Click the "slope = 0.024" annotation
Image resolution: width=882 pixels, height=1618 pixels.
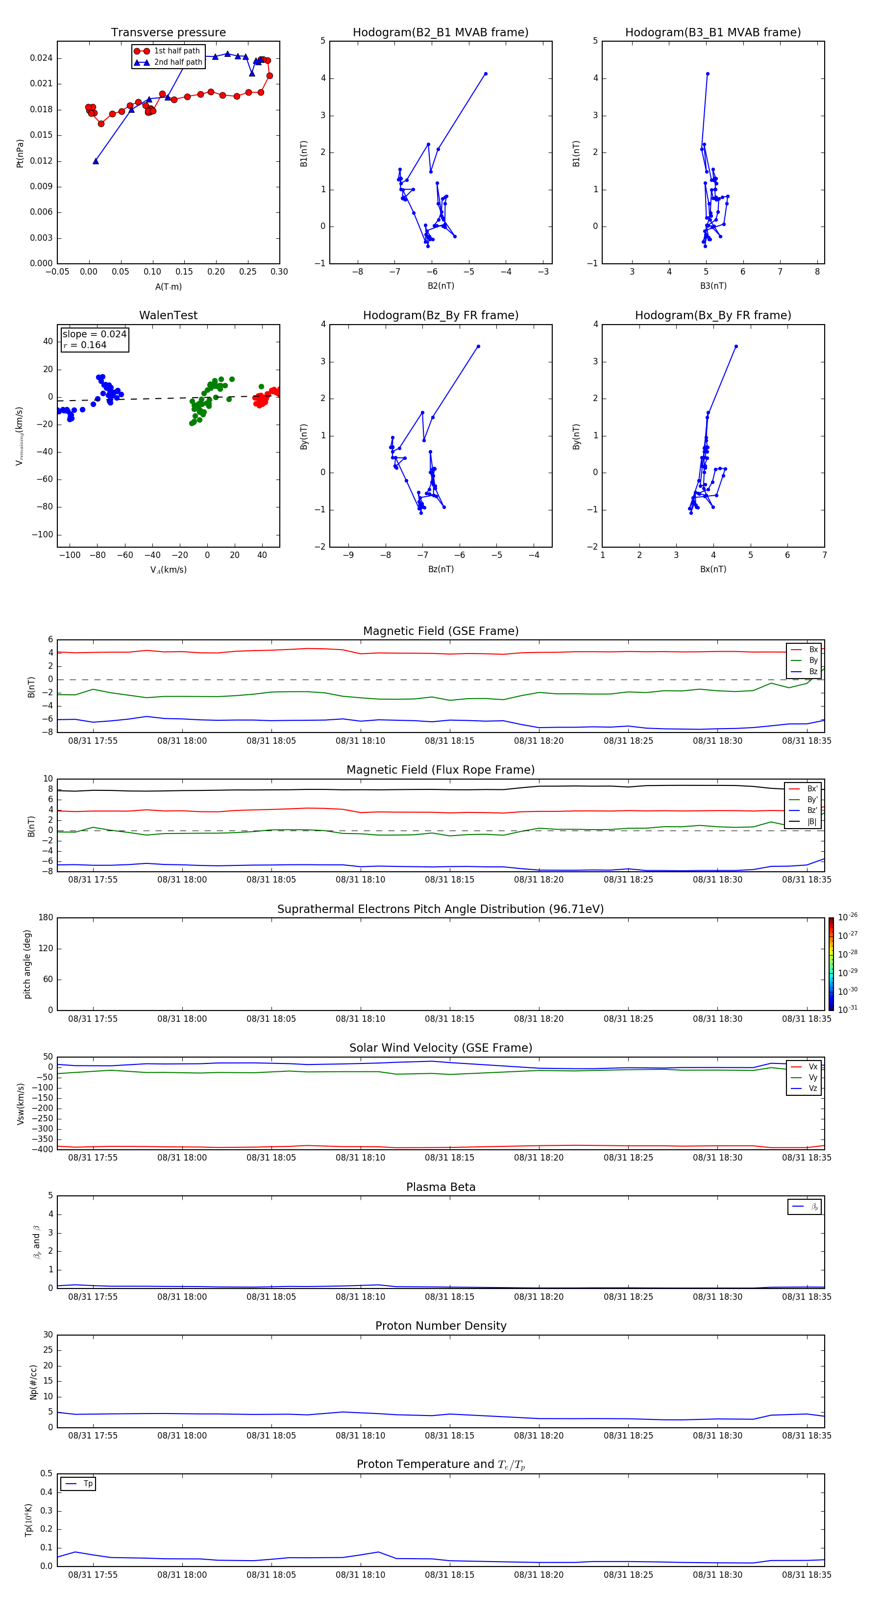point(94,334)
